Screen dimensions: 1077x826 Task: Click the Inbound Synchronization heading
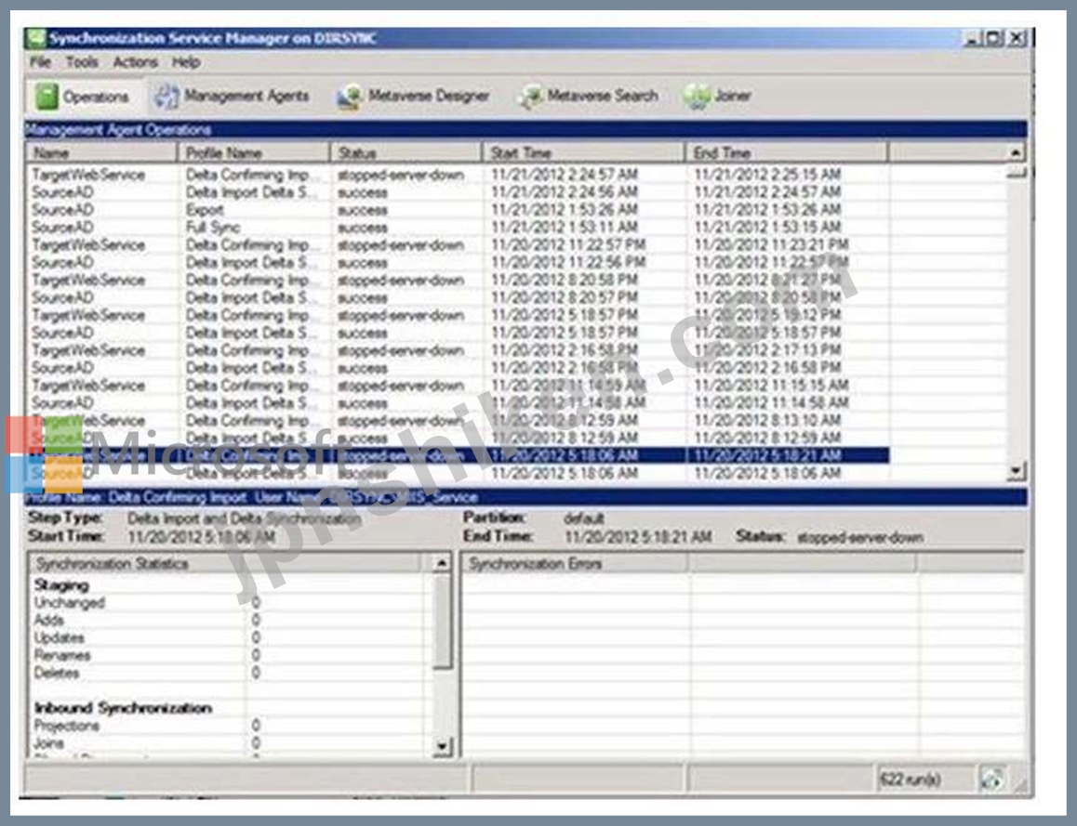123,708
